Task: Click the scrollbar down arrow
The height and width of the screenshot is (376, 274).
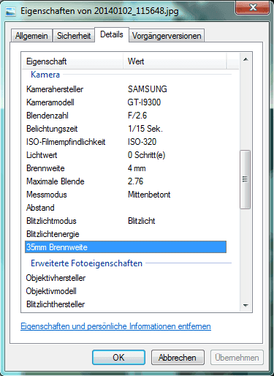Action: [246, 305]
